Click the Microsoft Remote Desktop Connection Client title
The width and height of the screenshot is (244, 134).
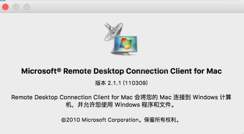point(122,71)
